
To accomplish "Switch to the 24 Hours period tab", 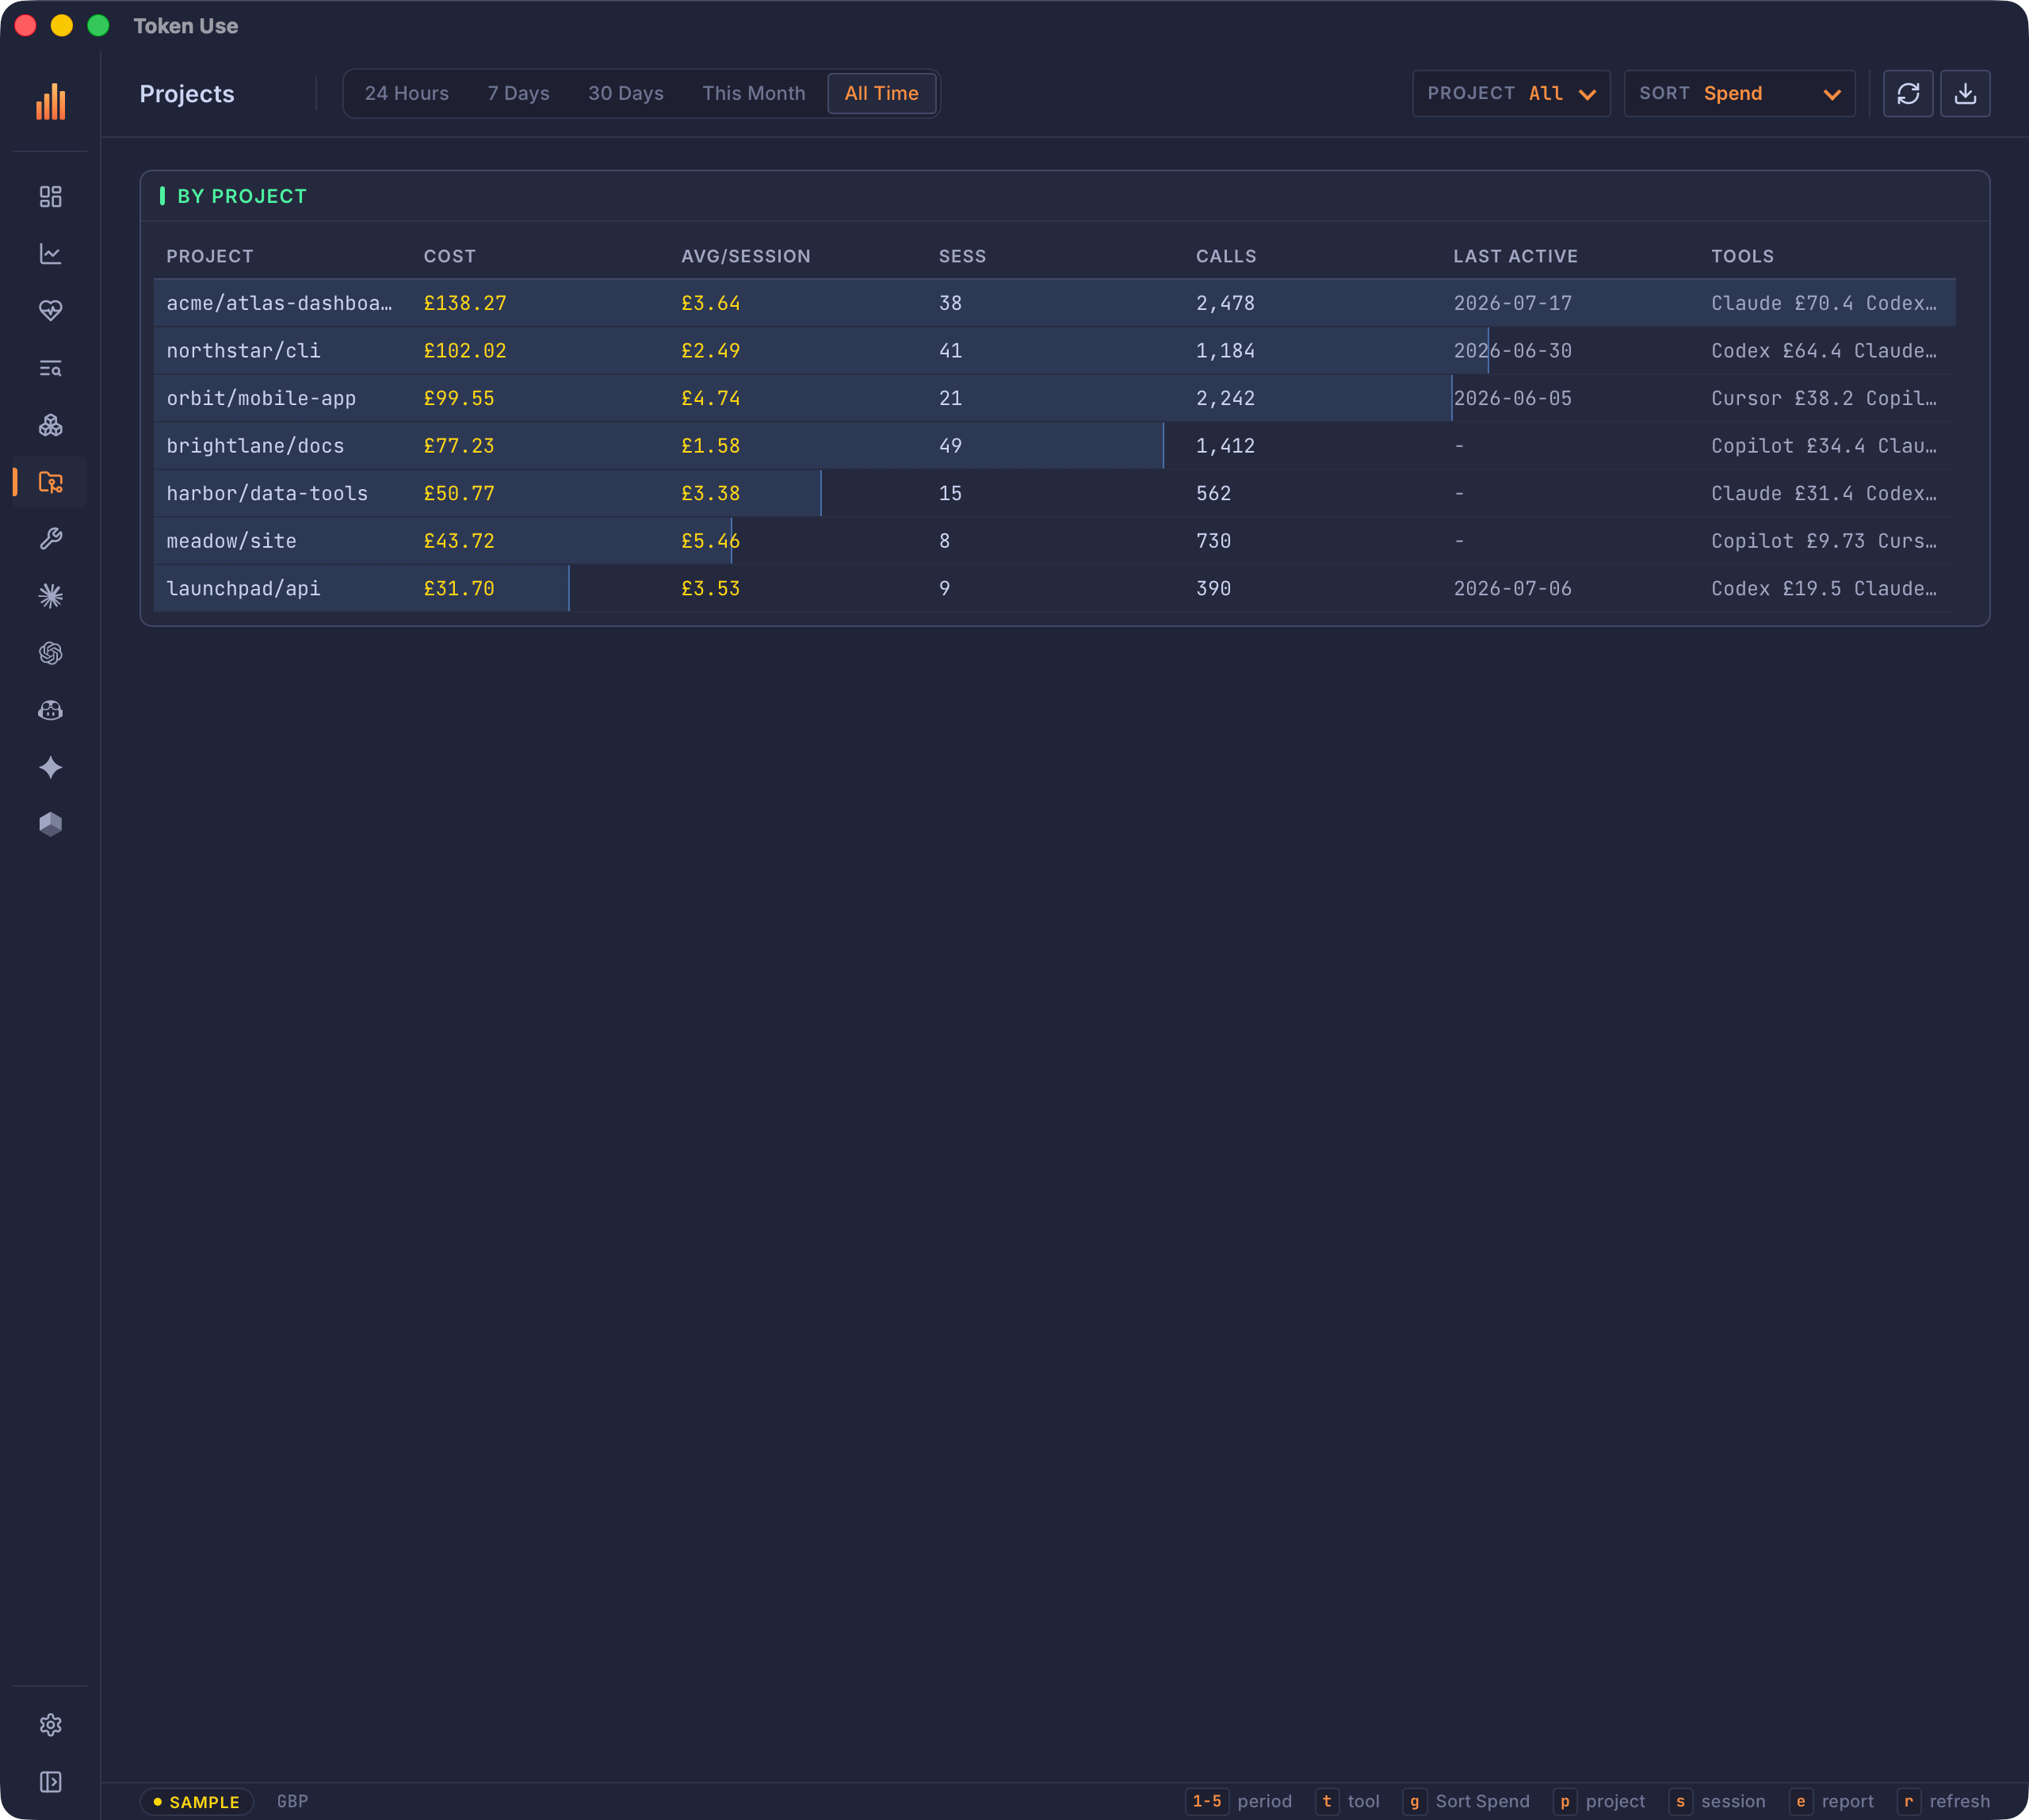I will (406, 93).
